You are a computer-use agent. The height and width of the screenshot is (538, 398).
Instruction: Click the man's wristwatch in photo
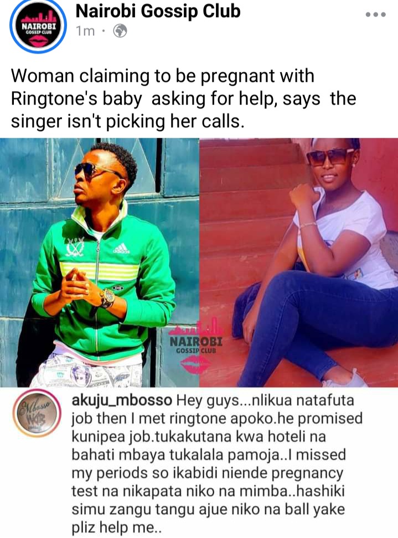[x=107, y=298]
